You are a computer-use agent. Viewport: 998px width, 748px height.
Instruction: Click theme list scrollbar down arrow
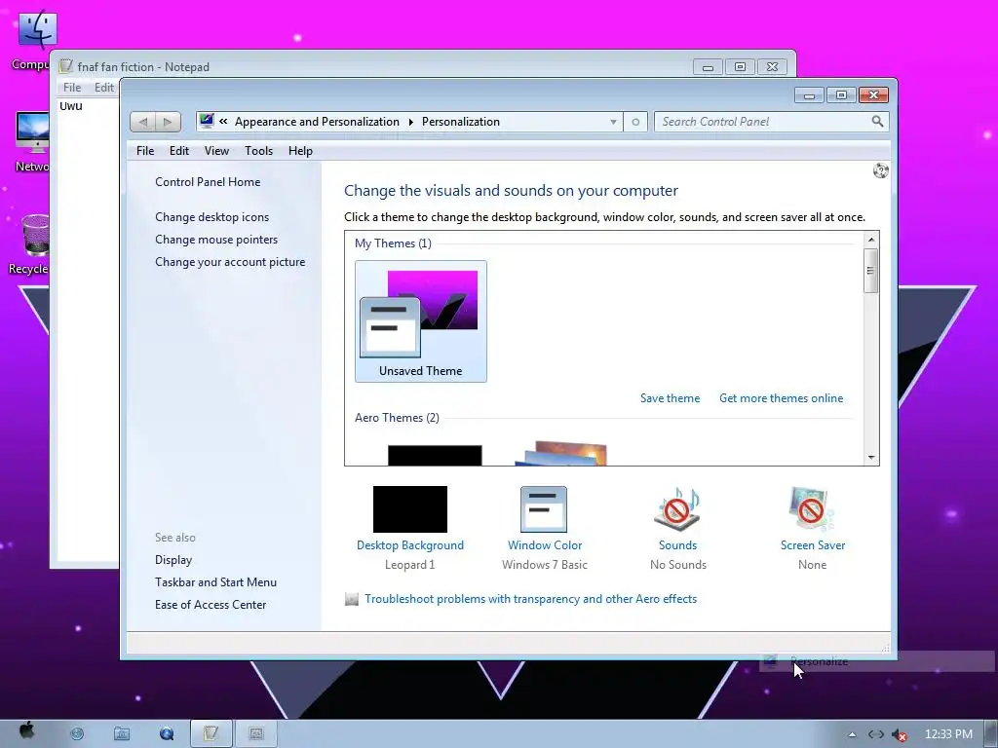(x=871, y=458)
